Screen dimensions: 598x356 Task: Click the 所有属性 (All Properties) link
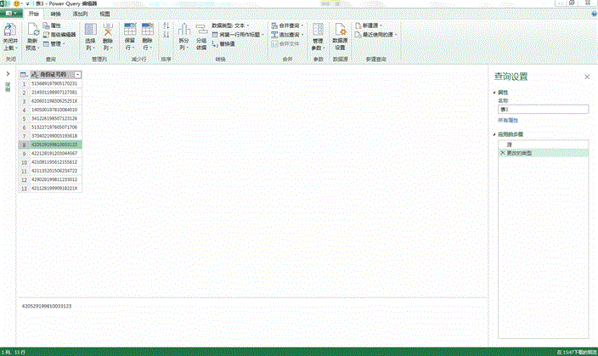click(508, 121)
